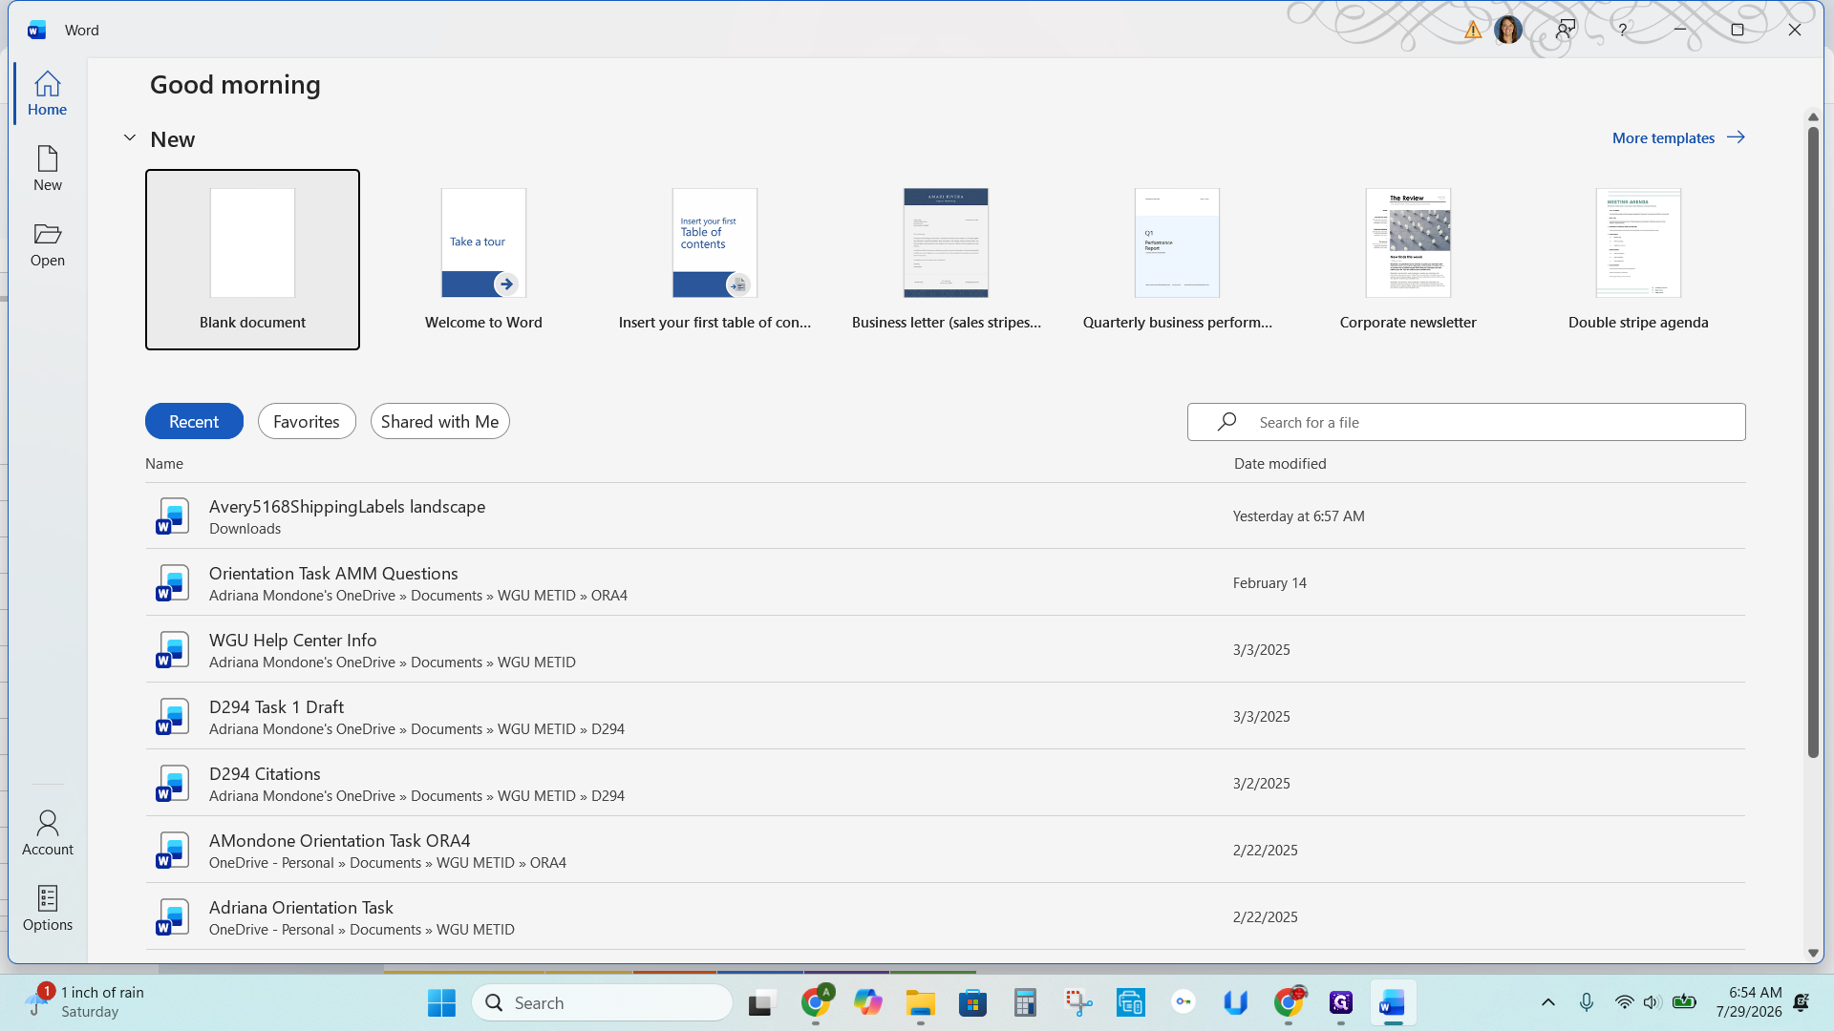The height and width of the screenshot is (1031, 1834).
Task: Click the Word icon in the taskbar
Action: (1393, 1002)
